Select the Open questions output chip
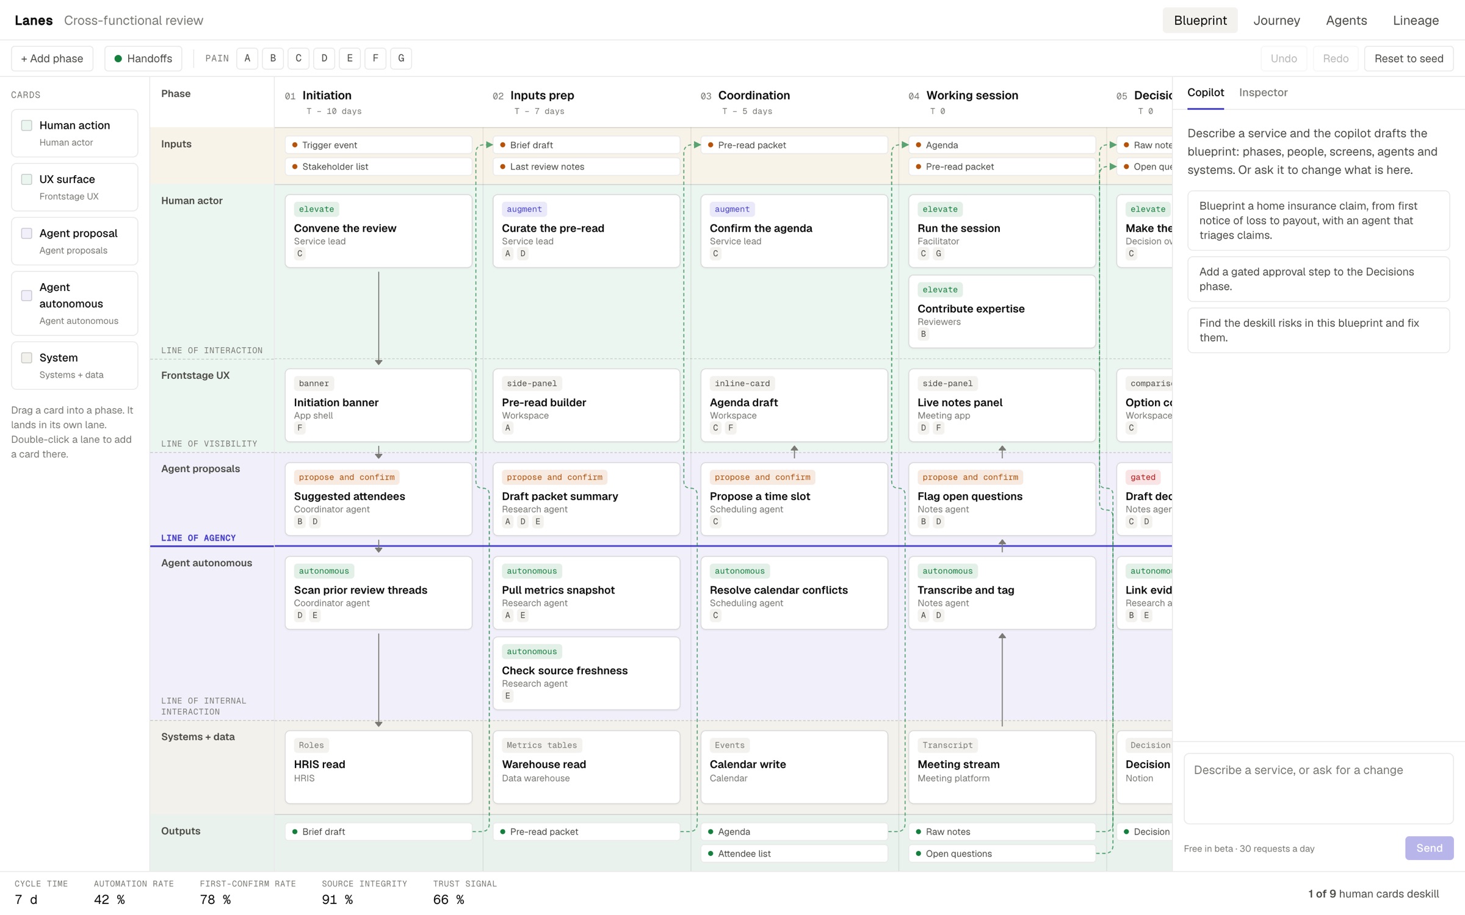 [1002, 853]
